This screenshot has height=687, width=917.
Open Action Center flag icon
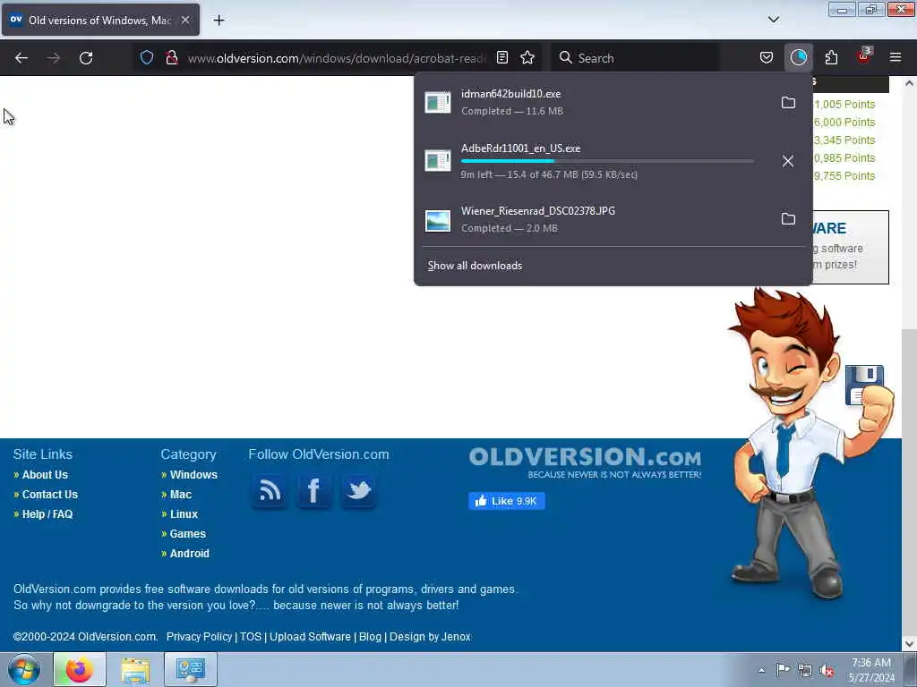pyautogui.click(x=783, y=670)
